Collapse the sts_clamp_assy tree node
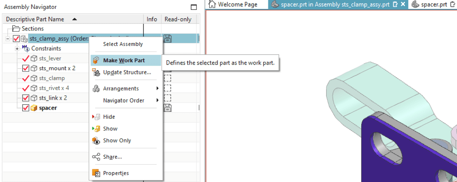 (x=8, y=38)
